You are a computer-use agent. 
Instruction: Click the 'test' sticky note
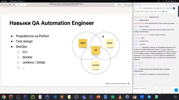[110, 43]
